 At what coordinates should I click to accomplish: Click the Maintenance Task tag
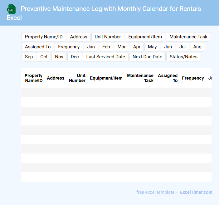[x=188, y=37]
